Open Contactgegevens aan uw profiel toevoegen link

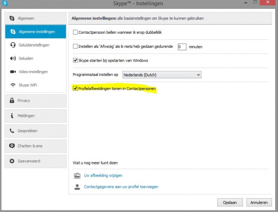coord(121,187)
